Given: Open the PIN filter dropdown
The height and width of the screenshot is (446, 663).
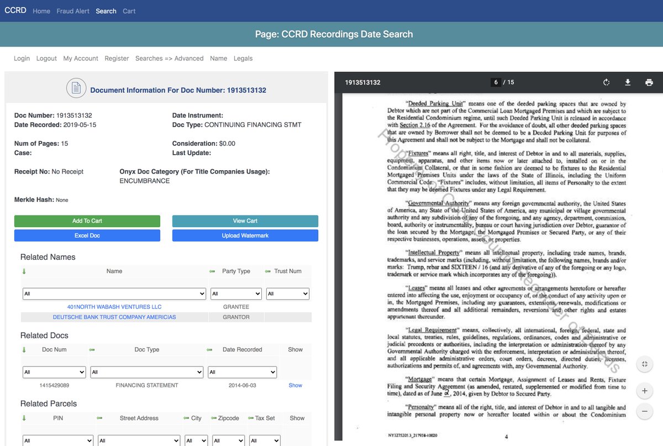Looking at the screenshot, I should [58, 440].
